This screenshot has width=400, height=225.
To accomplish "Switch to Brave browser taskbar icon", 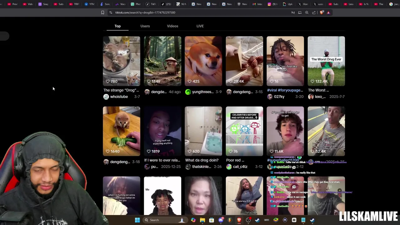I will coord(239,220).
